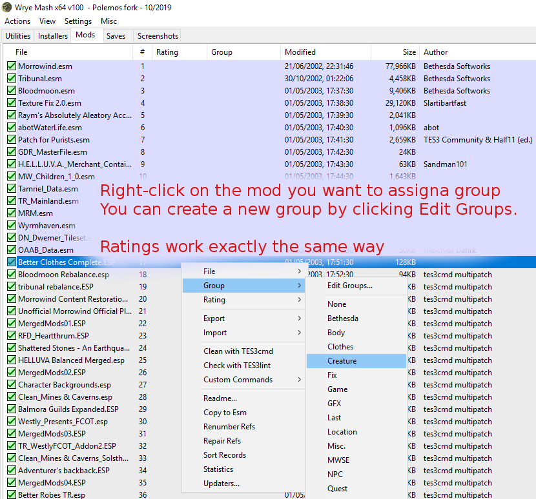Expand the File submenu in context menu
The image size is (536, 499).
[243, 271]
